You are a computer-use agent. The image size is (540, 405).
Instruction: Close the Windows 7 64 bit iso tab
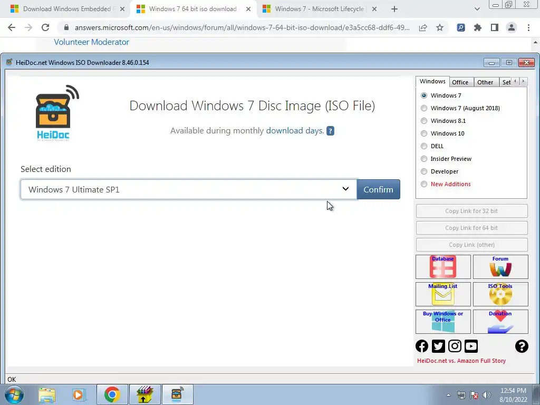pos(248,9)
